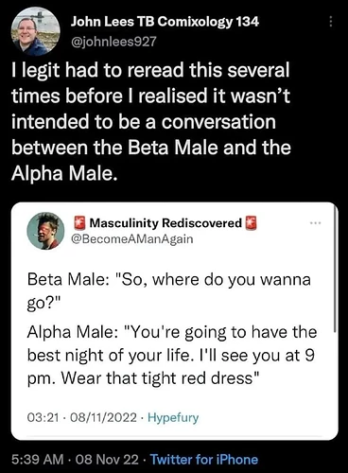Image resolution: width=348 pixels, height=473 pixels.
Task: Open the Masculinity Rediscovered display name
Action: tap(165, 223)
